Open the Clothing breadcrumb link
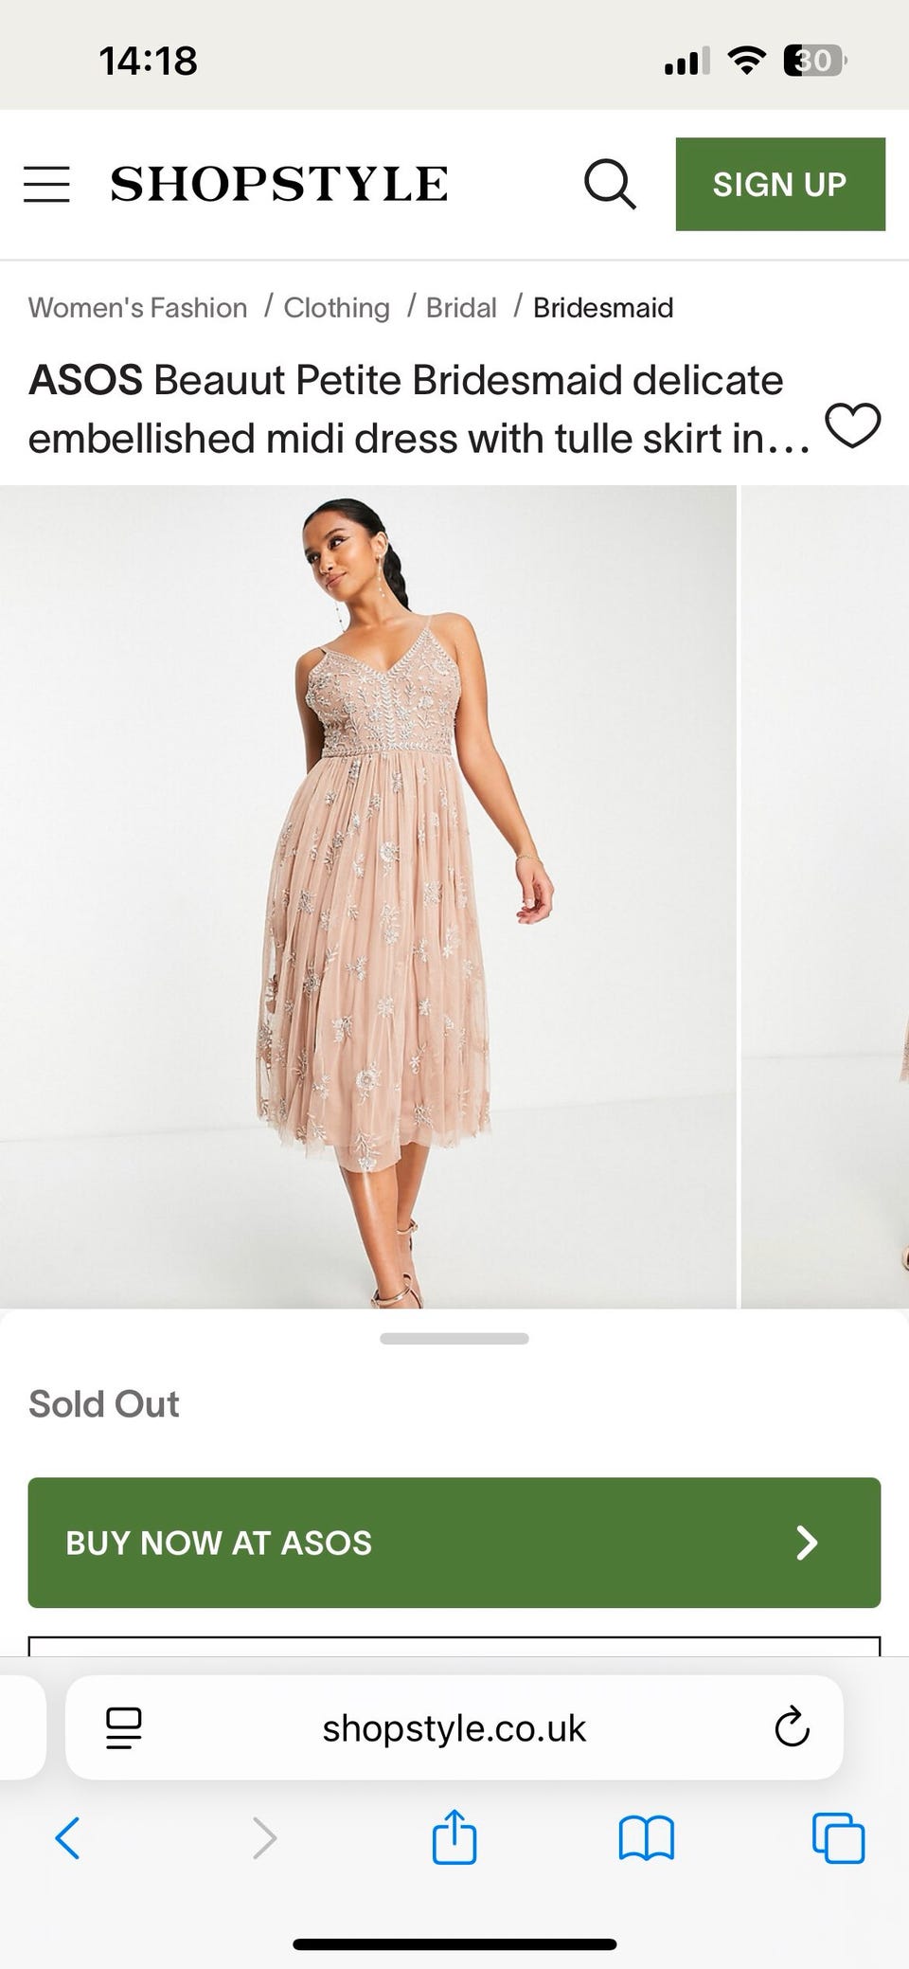Viewport: 909px width, 1969px height. point(337,308)
